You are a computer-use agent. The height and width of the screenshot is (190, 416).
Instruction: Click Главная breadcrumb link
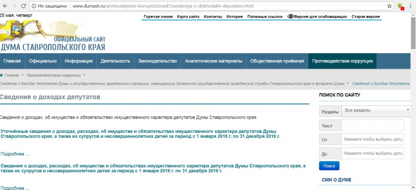point(11,75)
